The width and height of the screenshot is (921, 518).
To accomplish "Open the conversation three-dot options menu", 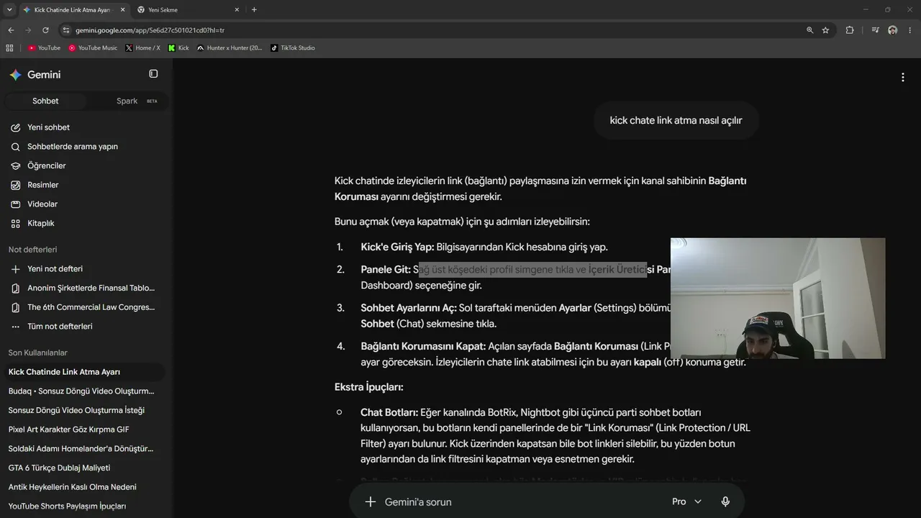I will tap(903, 78).
